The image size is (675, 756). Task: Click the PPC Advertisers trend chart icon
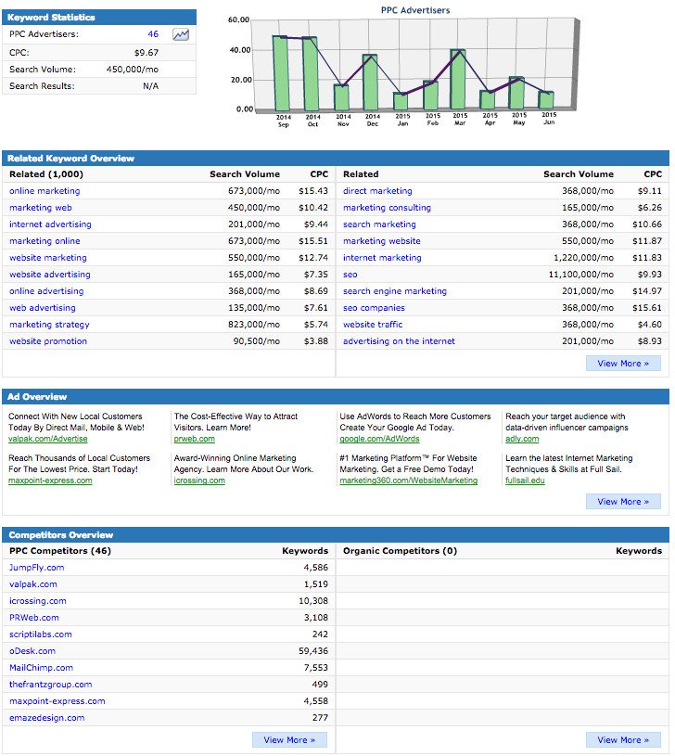tap(181, 34)
